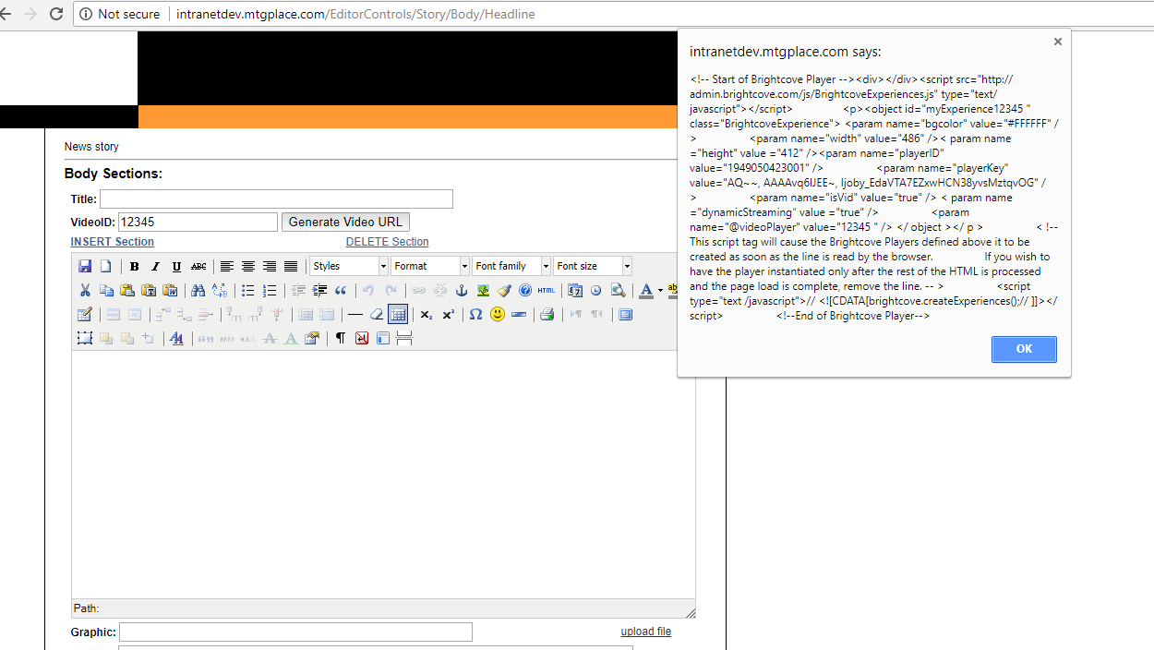The height and width of the screenshot is (650, 1154).
Task: Click OK in the alert dialog
Action: point(1024,349)
